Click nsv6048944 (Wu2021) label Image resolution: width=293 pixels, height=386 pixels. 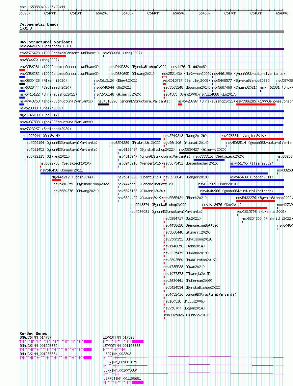pos(113,87)
